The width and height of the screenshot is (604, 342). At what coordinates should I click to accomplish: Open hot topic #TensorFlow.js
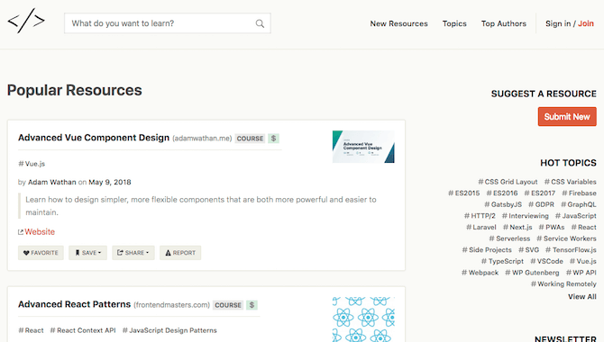pyautogui.click(x=571, y=249)
